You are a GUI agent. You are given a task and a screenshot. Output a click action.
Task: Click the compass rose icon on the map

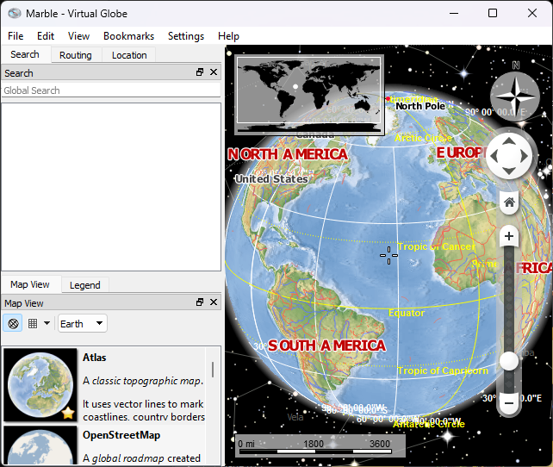pos(515,92)
